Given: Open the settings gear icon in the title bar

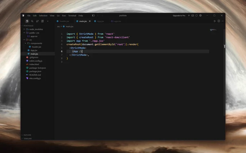Looking at the screenshot, I should [200, 15].
